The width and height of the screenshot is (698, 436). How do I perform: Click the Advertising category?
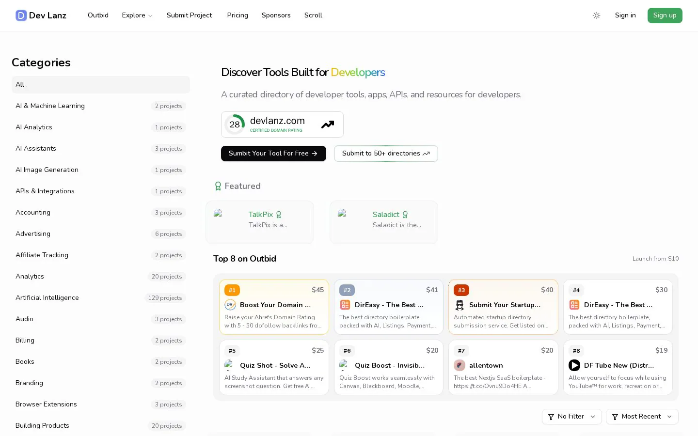[x=101, y=234]
